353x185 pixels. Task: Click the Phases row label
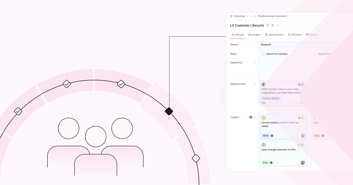click(x=234, y=45)
